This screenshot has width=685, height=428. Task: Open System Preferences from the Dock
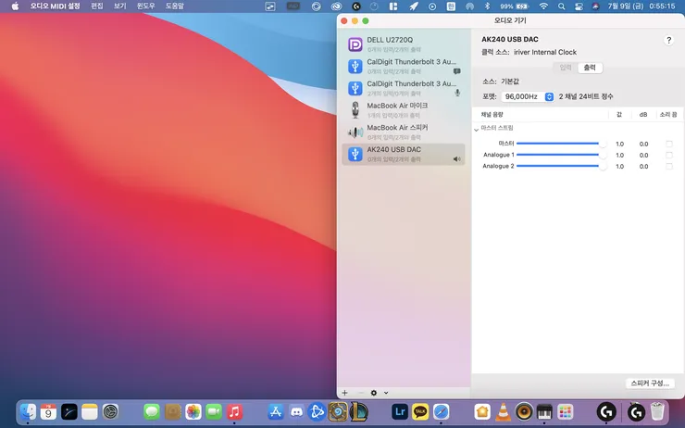(110, 411)
